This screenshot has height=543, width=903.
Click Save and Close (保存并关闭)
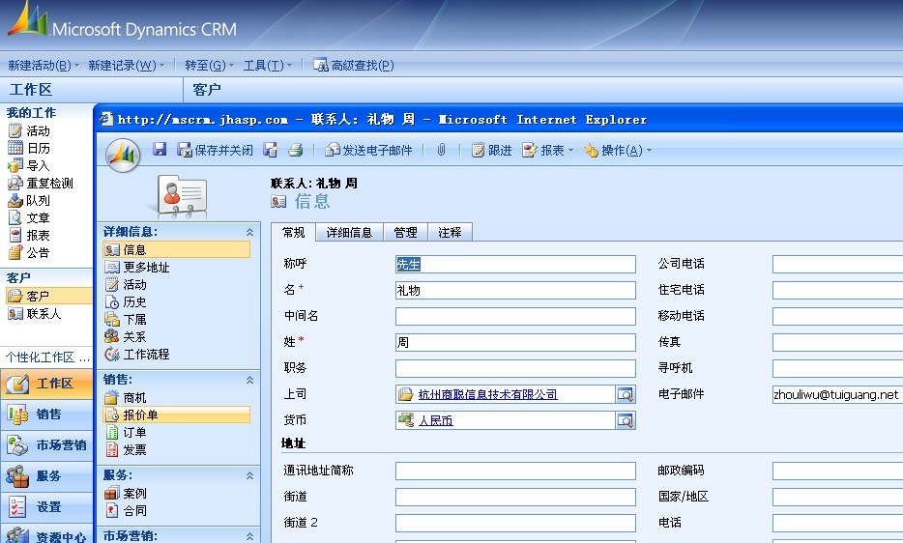(215, 151)
